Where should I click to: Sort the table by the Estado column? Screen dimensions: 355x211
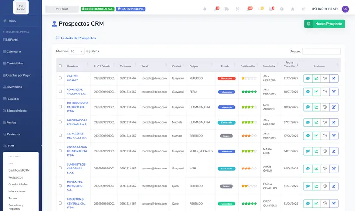coord(226,65)
